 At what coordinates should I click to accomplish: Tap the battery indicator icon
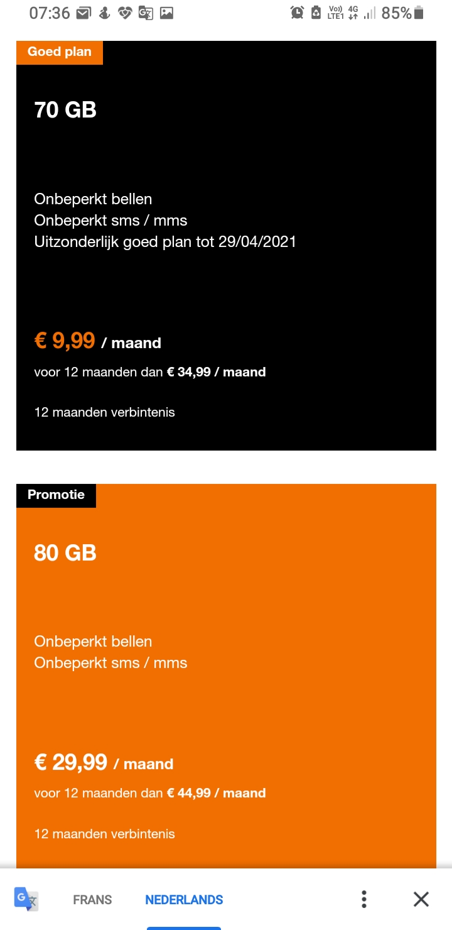[x=419, y=13]
